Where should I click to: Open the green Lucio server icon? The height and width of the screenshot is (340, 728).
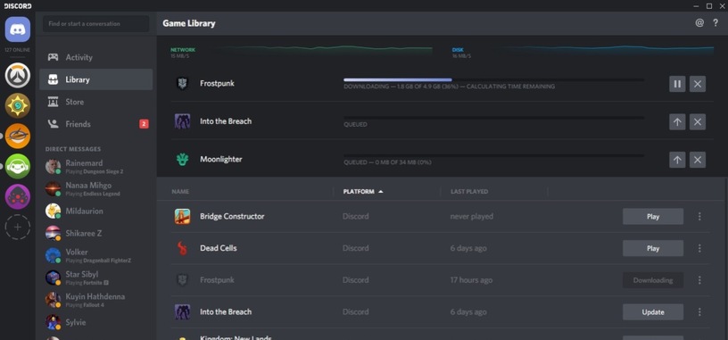(18, 166)
